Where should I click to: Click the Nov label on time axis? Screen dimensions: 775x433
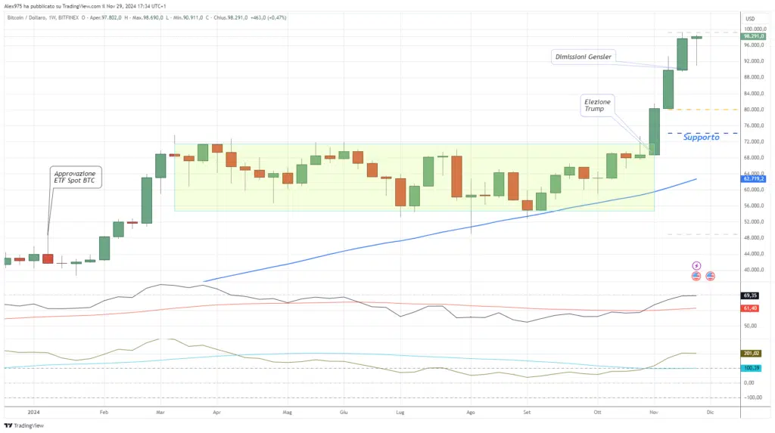(652, 413)
